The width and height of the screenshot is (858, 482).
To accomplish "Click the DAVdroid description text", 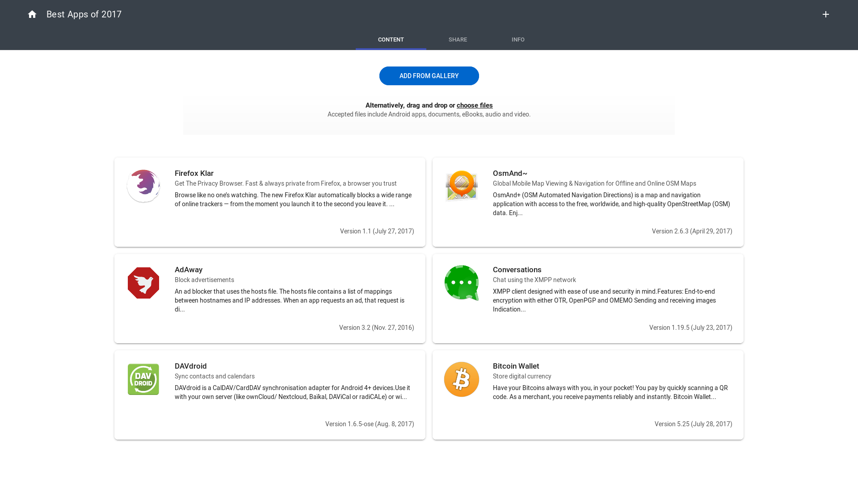I will tap(292, 392).
